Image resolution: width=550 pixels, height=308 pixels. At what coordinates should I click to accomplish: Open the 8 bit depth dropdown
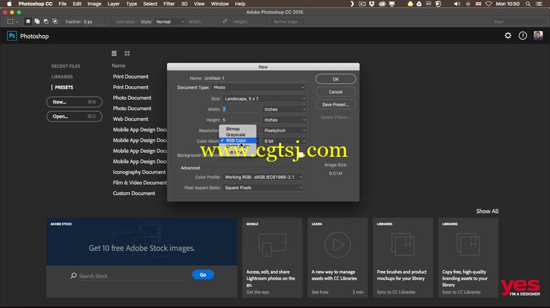point(285,141)
